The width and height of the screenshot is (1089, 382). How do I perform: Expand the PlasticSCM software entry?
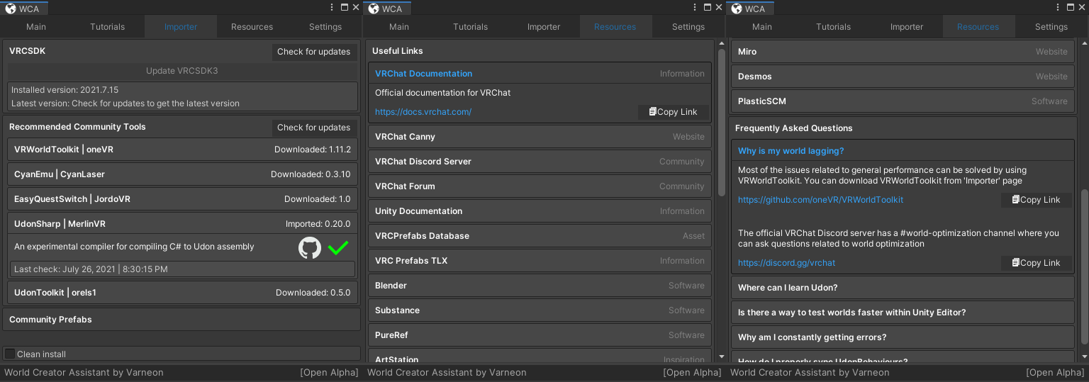click(x=903, y=101)
